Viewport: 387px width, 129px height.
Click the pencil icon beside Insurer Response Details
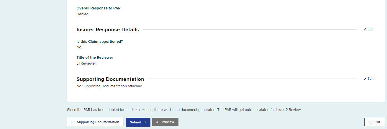[x=365, y=29]
